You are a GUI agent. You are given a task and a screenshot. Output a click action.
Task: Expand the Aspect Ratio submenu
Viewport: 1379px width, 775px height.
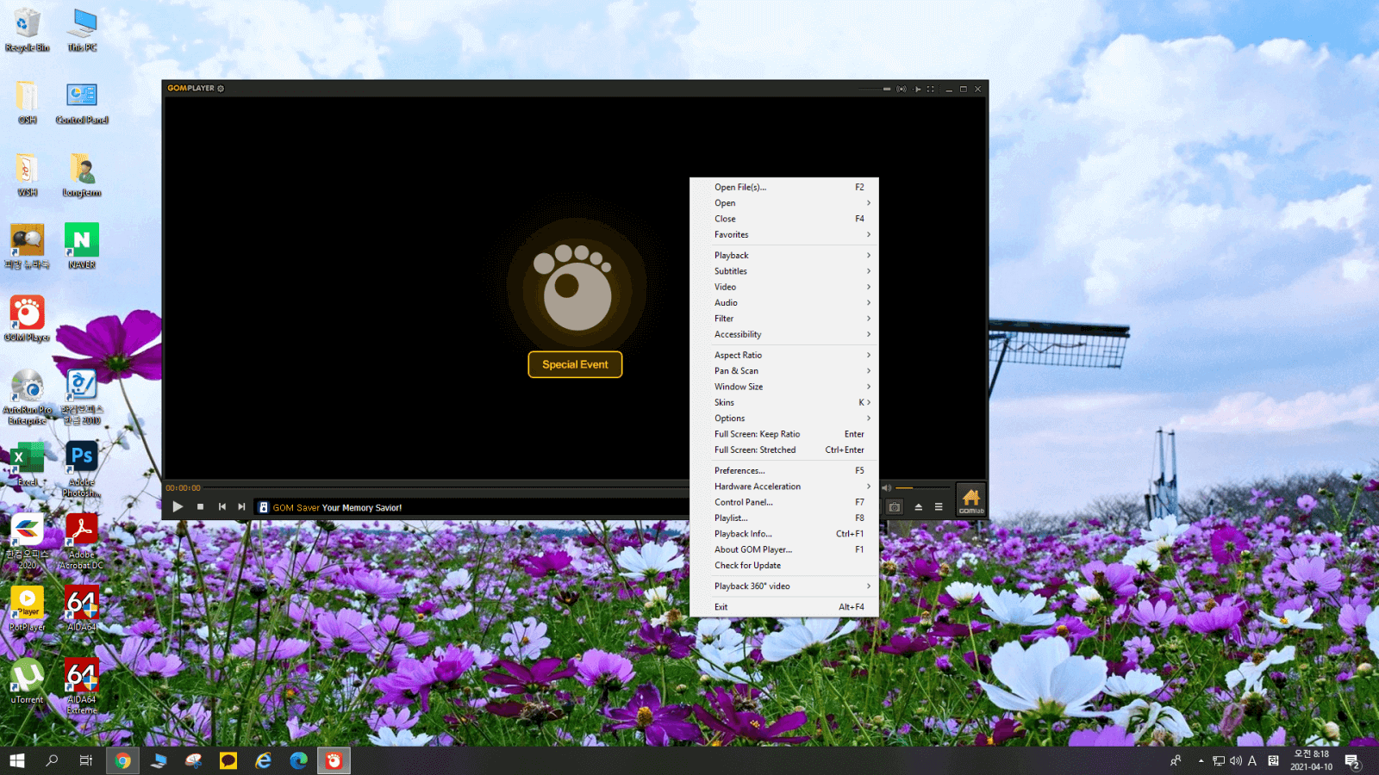[784, 355]
